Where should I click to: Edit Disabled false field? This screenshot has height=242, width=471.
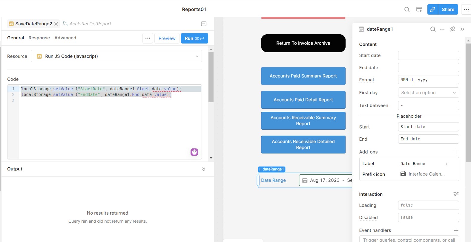tap(428, 218)
